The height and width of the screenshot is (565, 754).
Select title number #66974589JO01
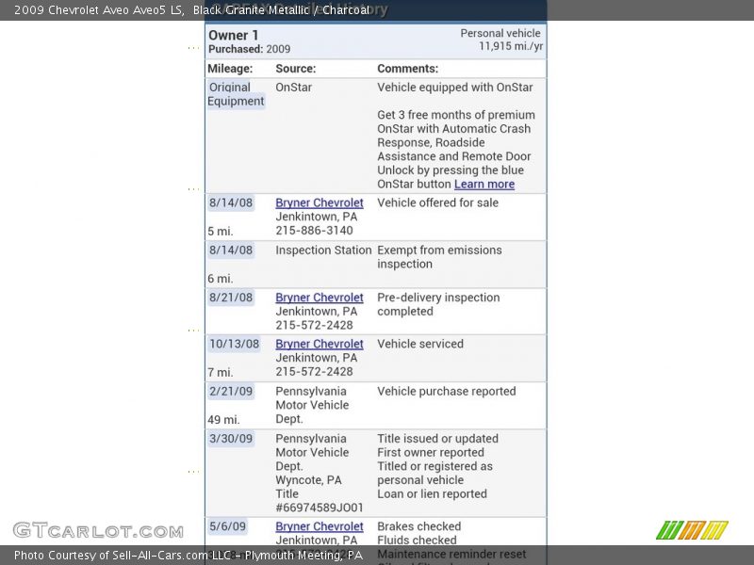(x=320, y=508)
